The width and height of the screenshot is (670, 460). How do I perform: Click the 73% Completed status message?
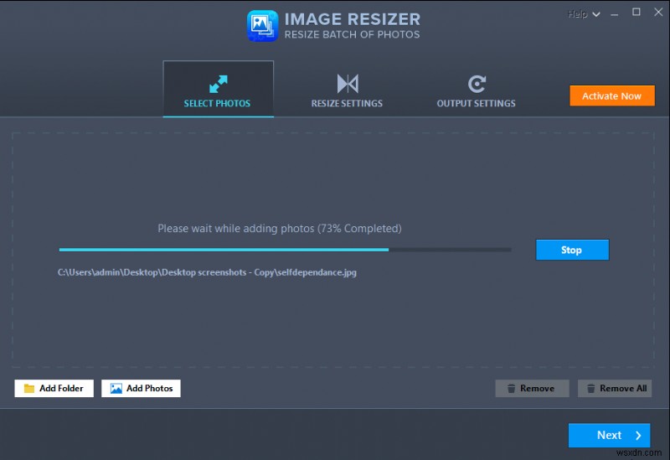[x=280, y=228]
